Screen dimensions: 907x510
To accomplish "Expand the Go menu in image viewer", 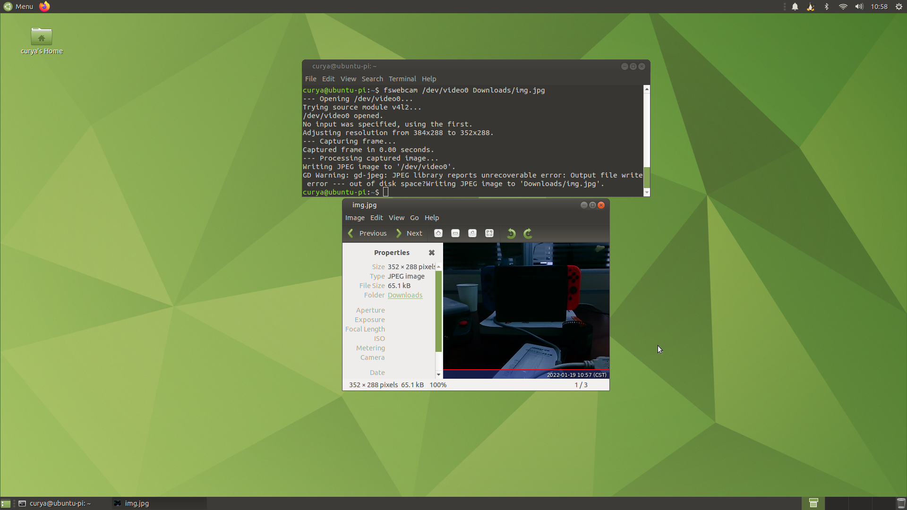I will click(x=414, y=218).
